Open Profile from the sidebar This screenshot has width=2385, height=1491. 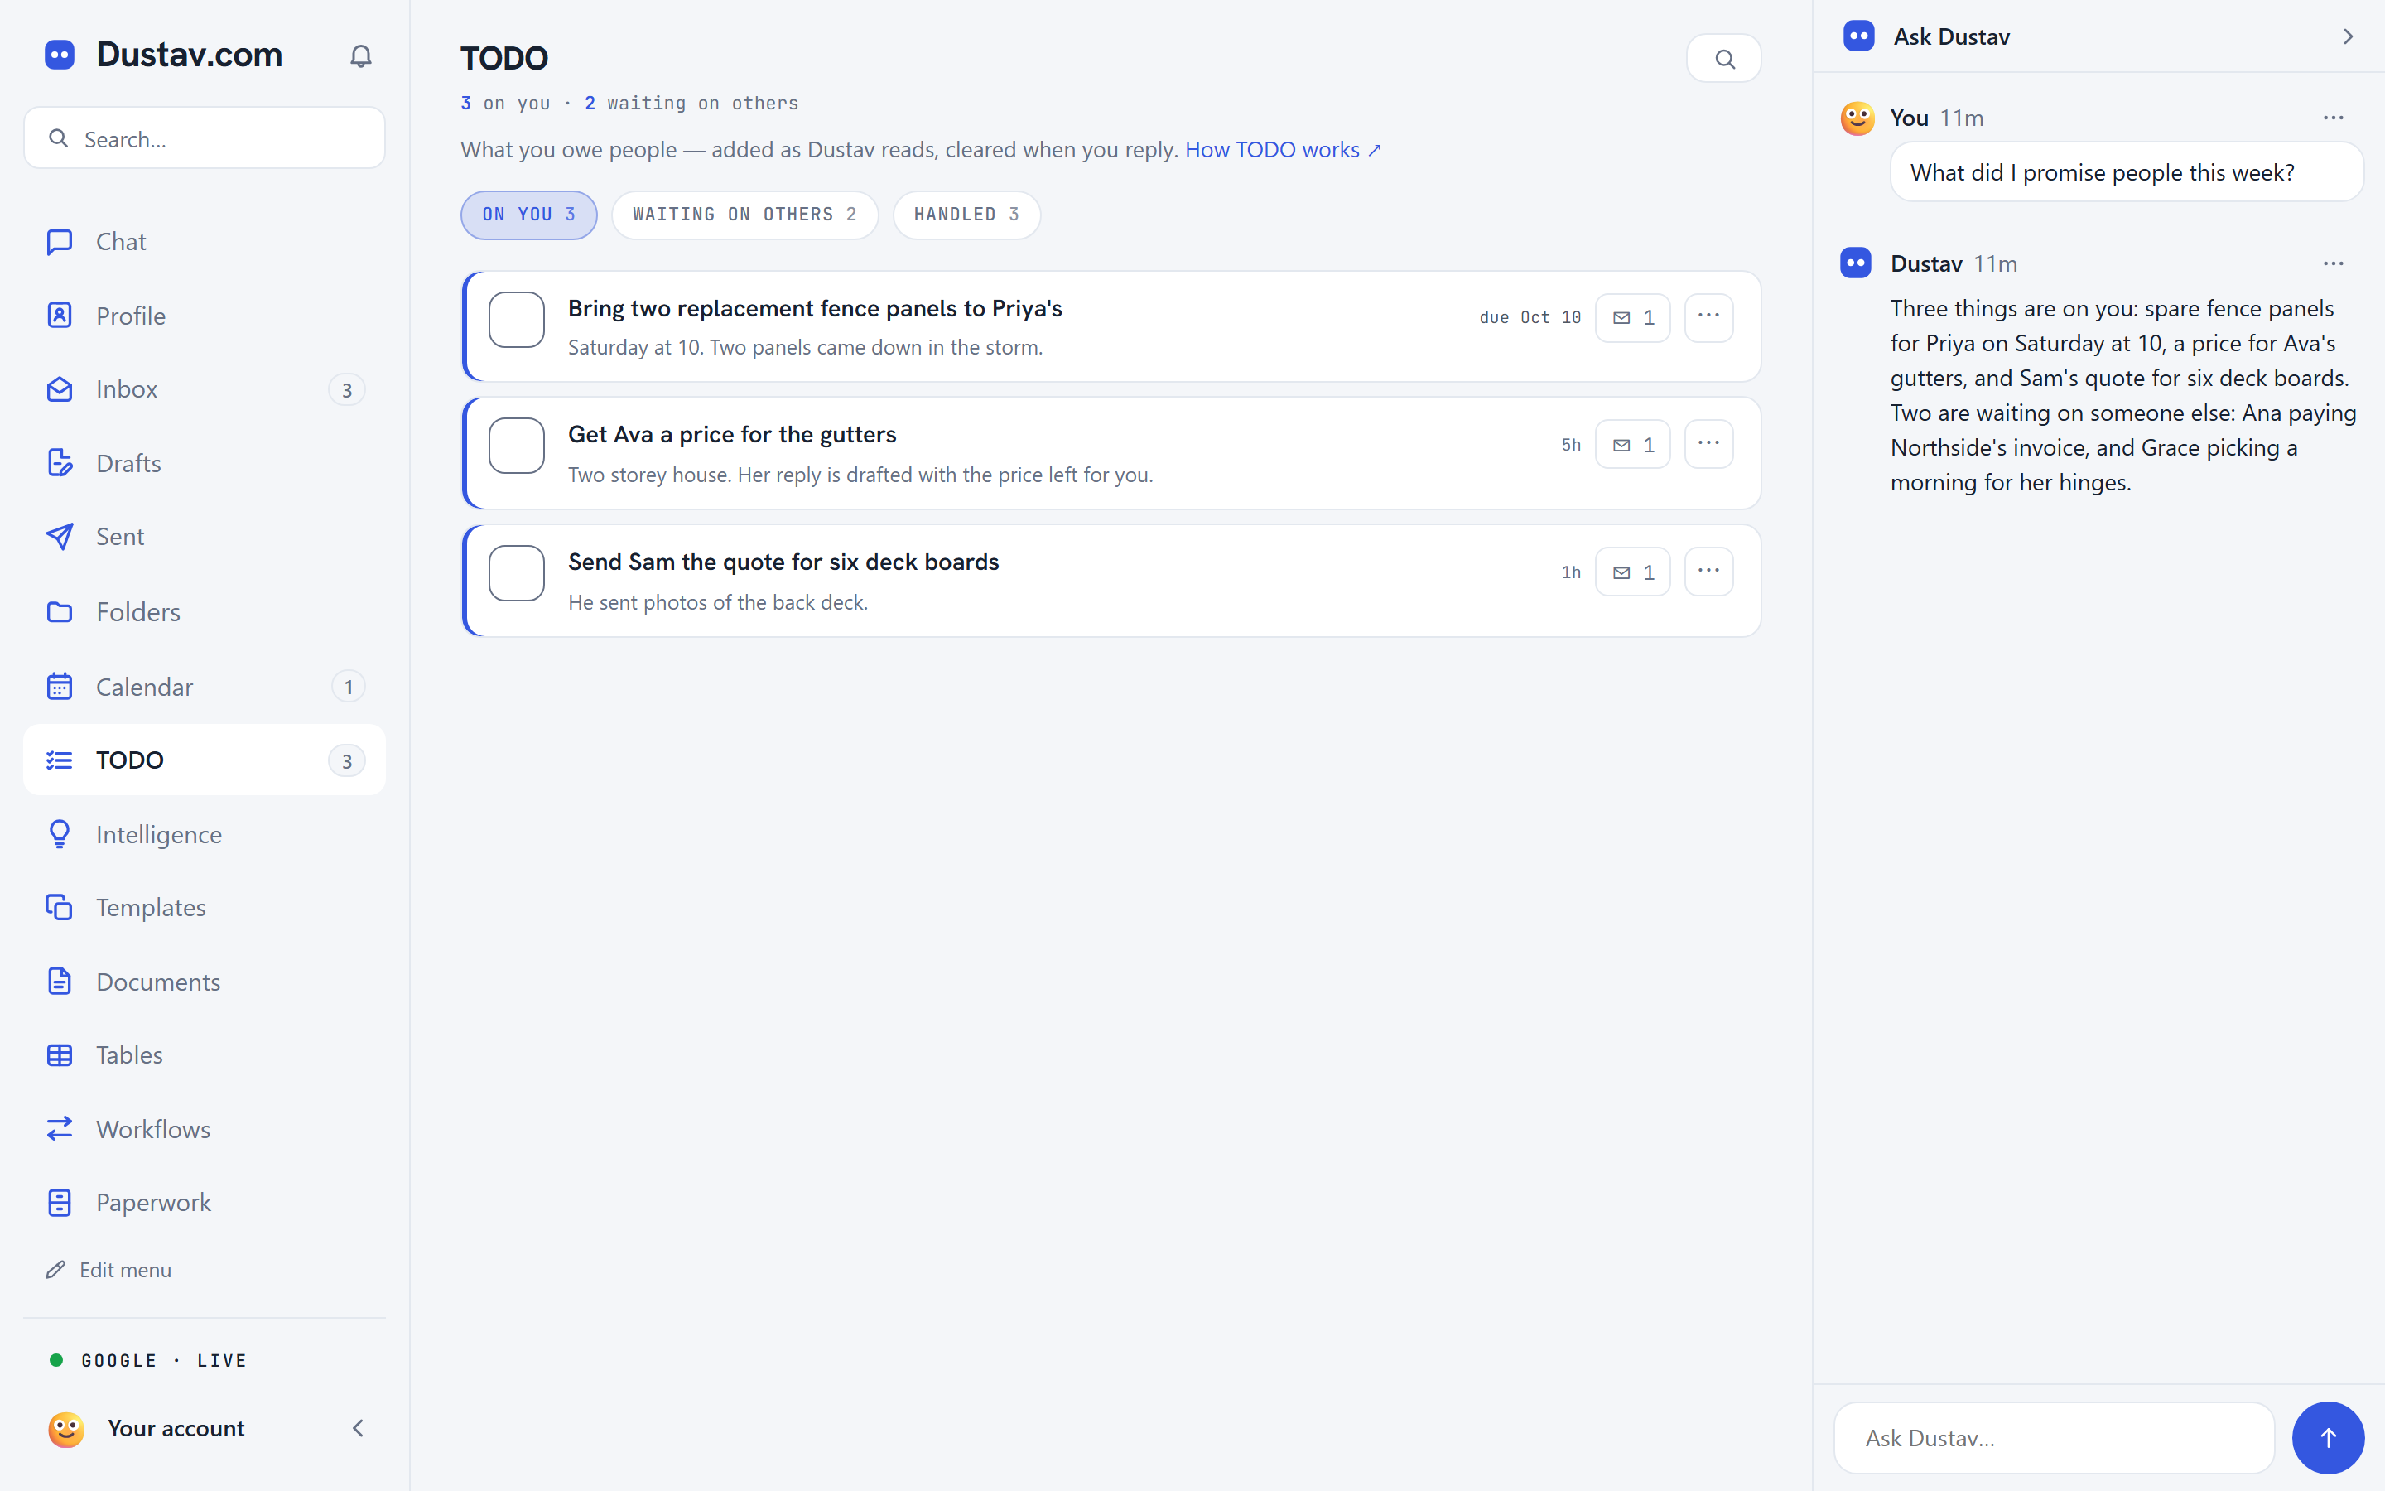[x=204, y=316]
